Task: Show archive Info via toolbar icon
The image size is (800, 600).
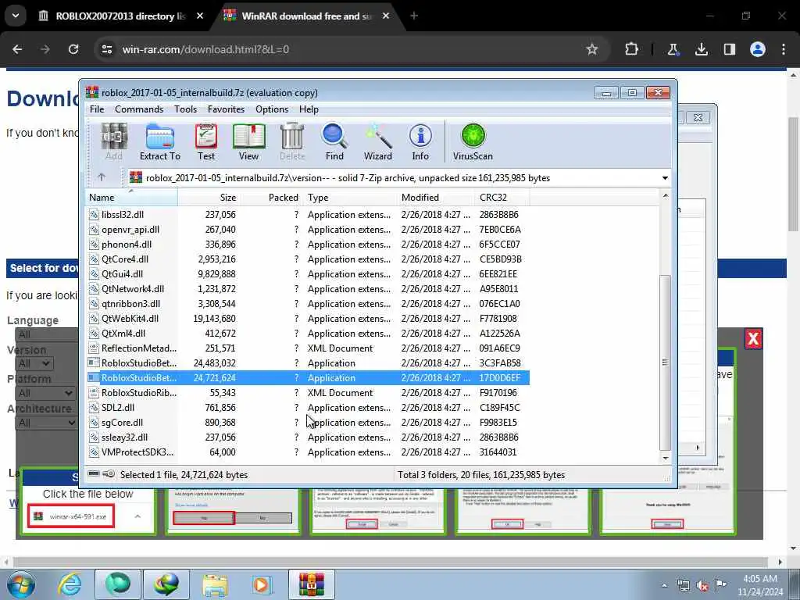Action: 420,142
